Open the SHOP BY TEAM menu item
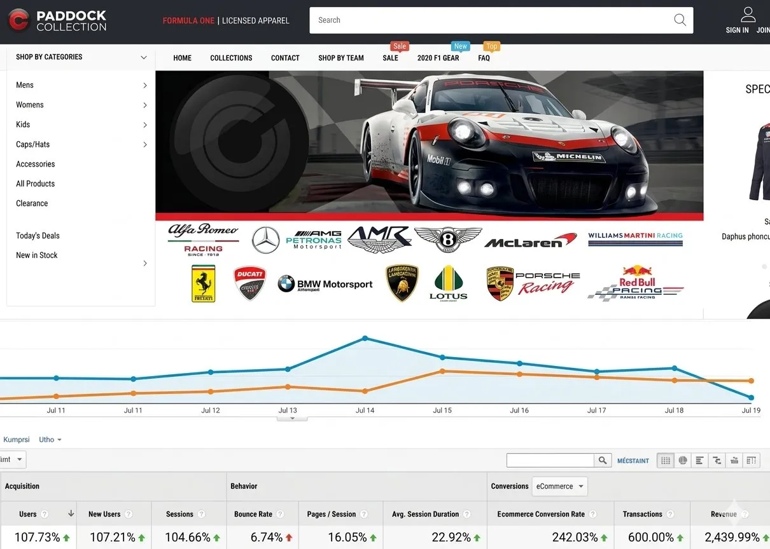 click(341, 58)
